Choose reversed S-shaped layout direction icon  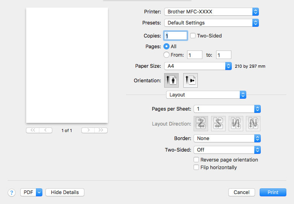pyautogui.click(x=218, y=124)
